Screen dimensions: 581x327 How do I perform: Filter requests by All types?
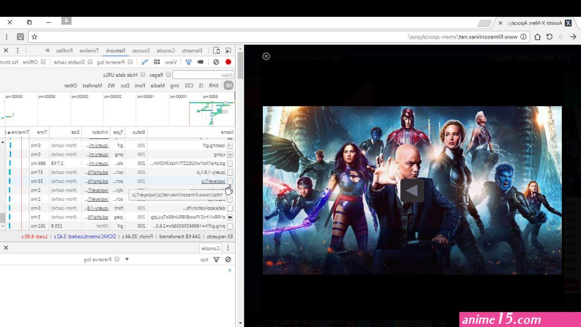point(229,85)
